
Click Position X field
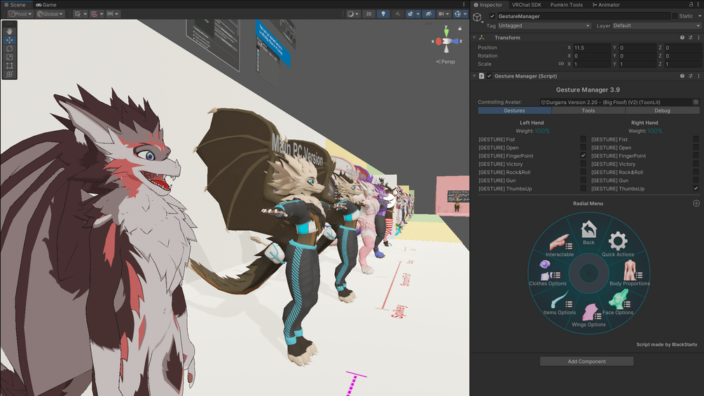[x=592, y=48]
